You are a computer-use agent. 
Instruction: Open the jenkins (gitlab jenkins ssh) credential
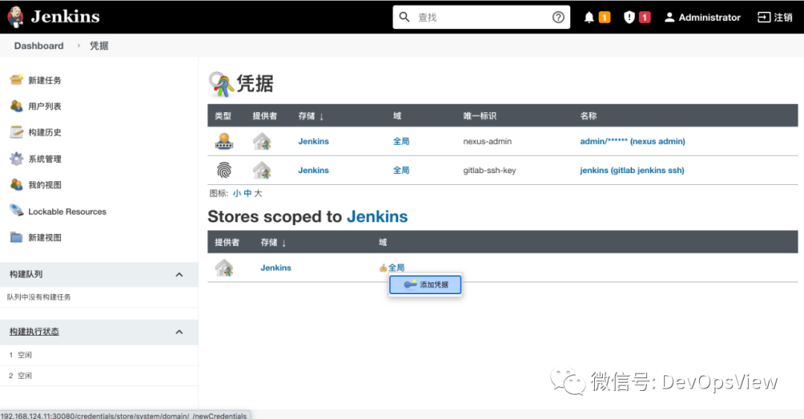click(632, 170)
